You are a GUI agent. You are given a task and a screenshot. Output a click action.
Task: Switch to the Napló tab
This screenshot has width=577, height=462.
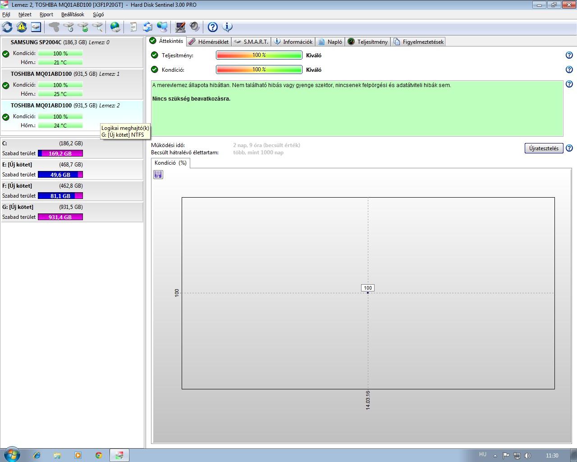click(330, 42)
